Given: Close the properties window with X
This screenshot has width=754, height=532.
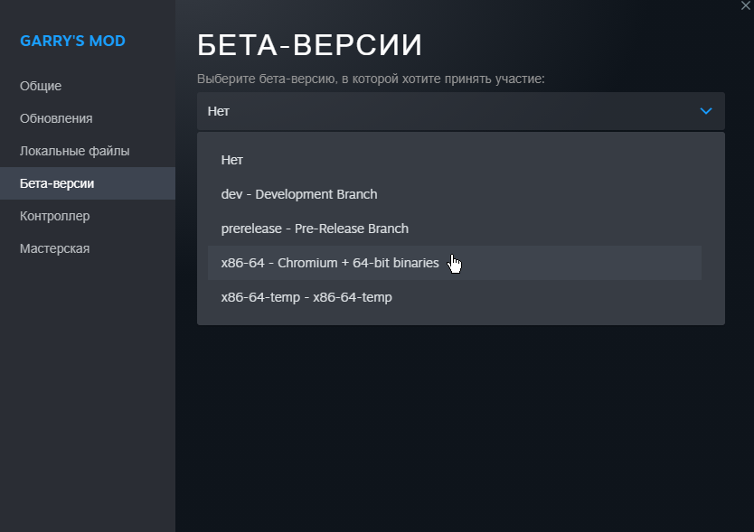Looking at the screenshot, I should [745, 5].
